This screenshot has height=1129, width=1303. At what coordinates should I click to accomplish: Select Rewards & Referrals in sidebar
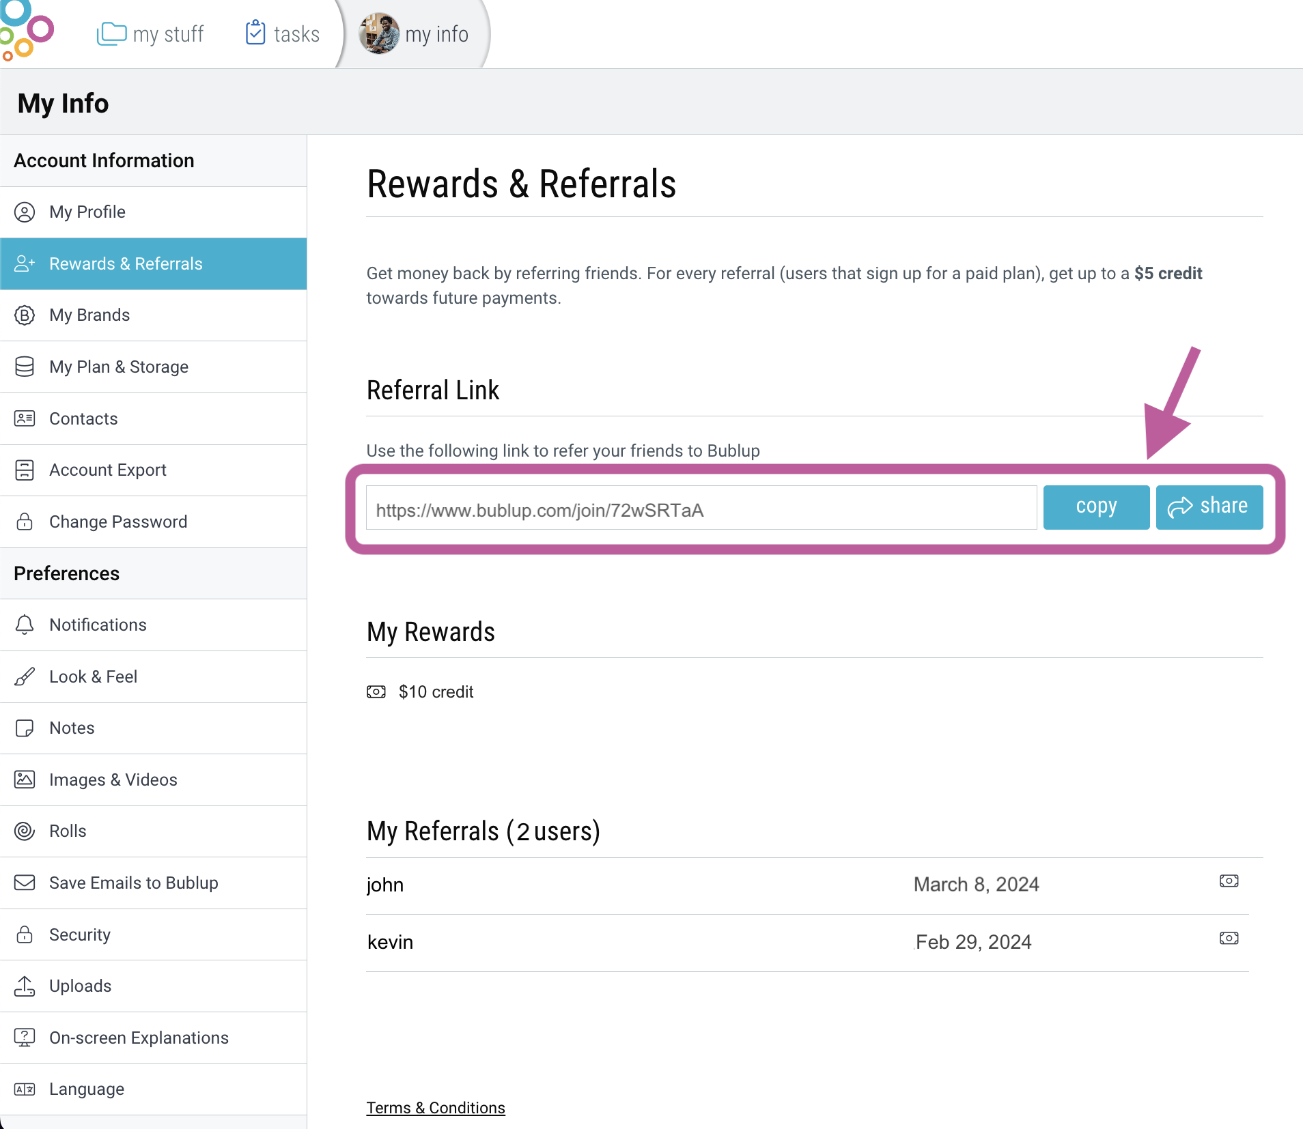[x=153, y=263]
